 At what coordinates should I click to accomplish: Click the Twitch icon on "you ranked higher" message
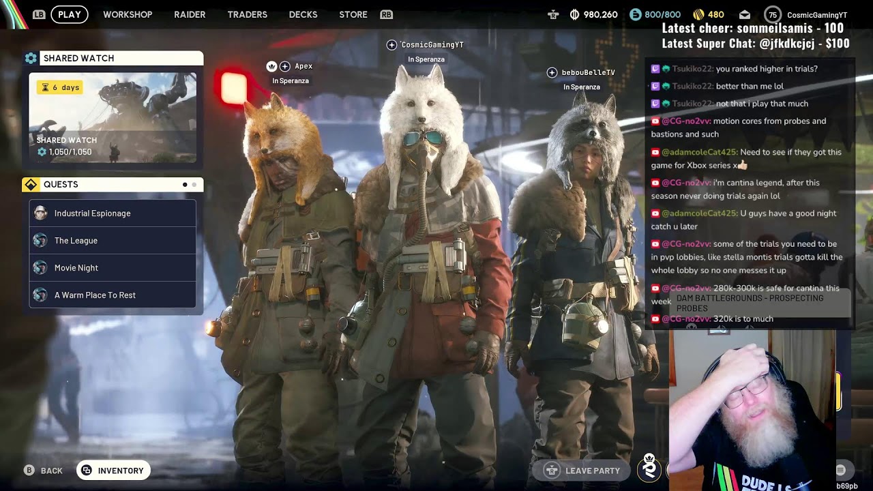655,69
